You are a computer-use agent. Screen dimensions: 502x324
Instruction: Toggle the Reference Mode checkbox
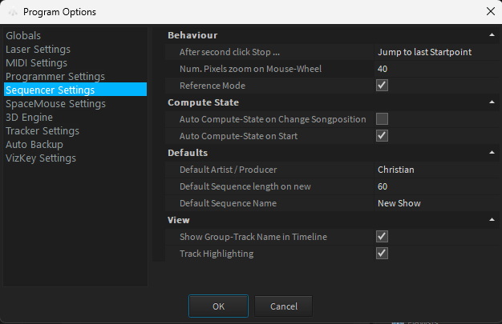(x=383, y=86)
